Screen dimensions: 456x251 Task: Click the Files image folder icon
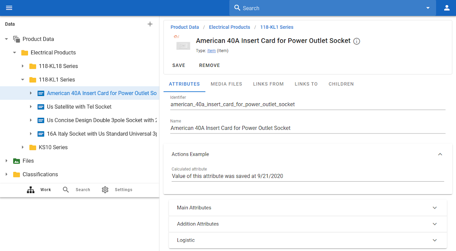tap(17, 161)
